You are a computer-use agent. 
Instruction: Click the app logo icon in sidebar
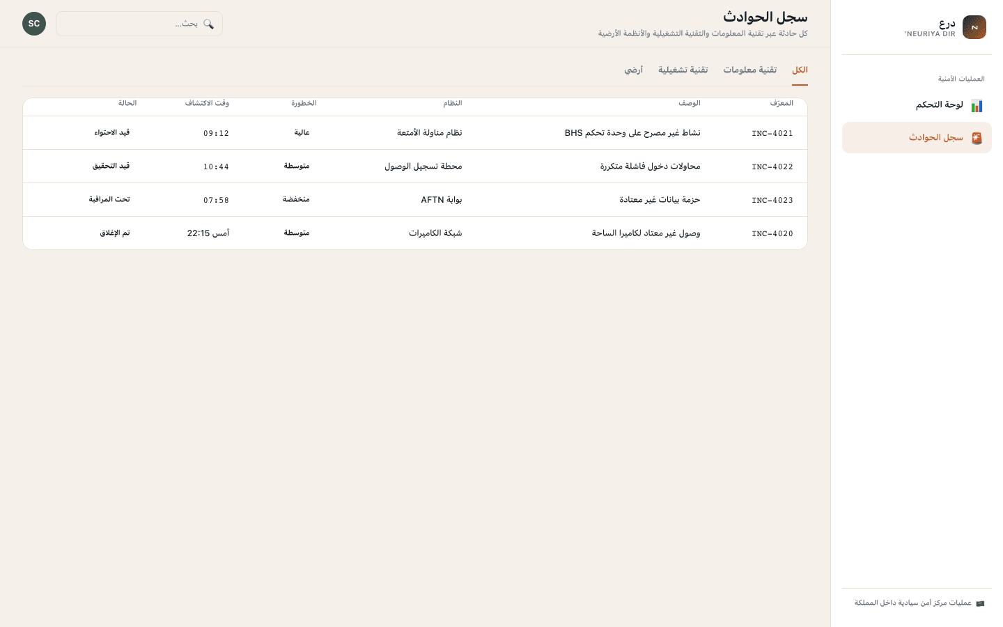[x=974, y=27]
